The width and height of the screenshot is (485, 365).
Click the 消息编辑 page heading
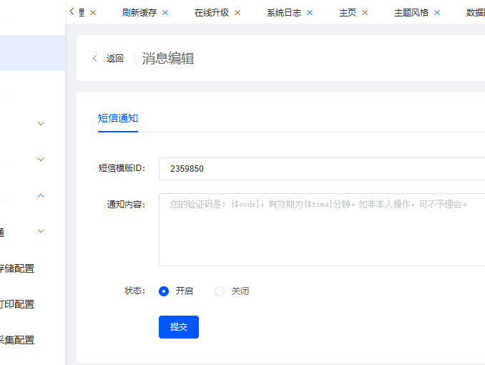tap(168, 58)
